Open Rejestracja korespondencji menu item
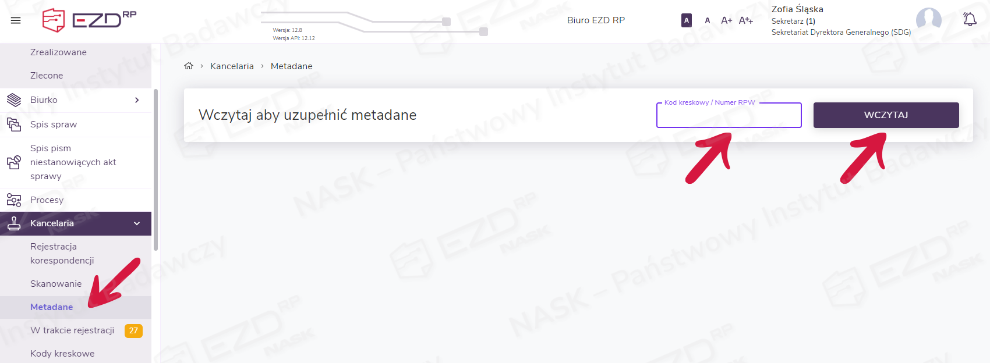Image resolution: width=990 pixels, height=363 pixels. (62, 254)
